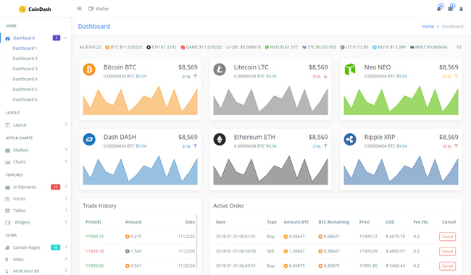Click the Bitcoin orange coin icon
The width and height of the screenshot is (471, 275).
[89, 69]
